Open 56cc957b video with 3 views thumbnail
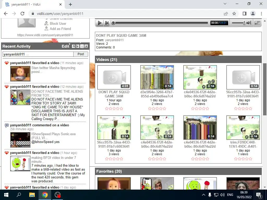 pos(114,128)
